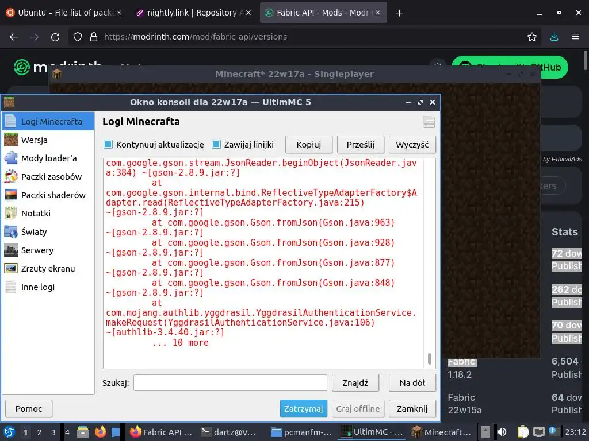Image resolution: width=589 pixels, height=441 pixels.
Task: Switch to nightly.link Repository tab
Action: click(193, 13)
